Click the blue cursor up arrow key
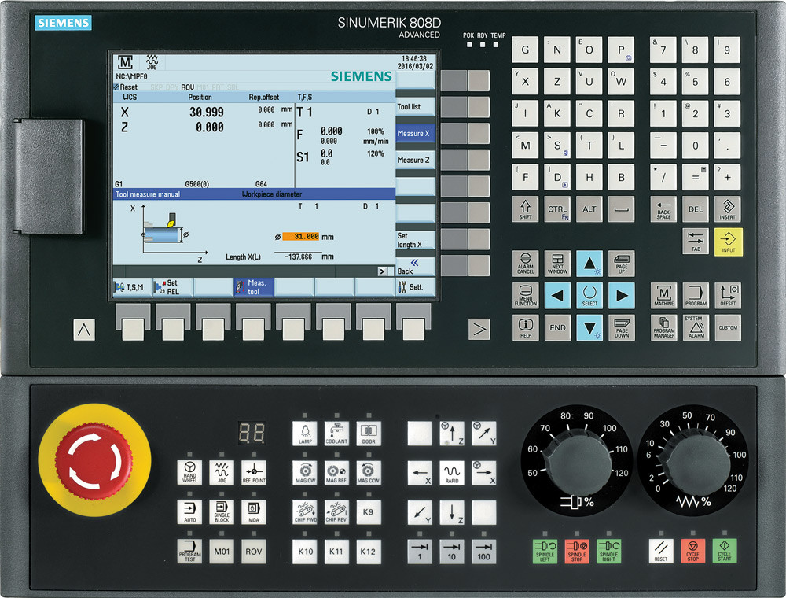The image size is (786, 598). (x=589, y=264)
